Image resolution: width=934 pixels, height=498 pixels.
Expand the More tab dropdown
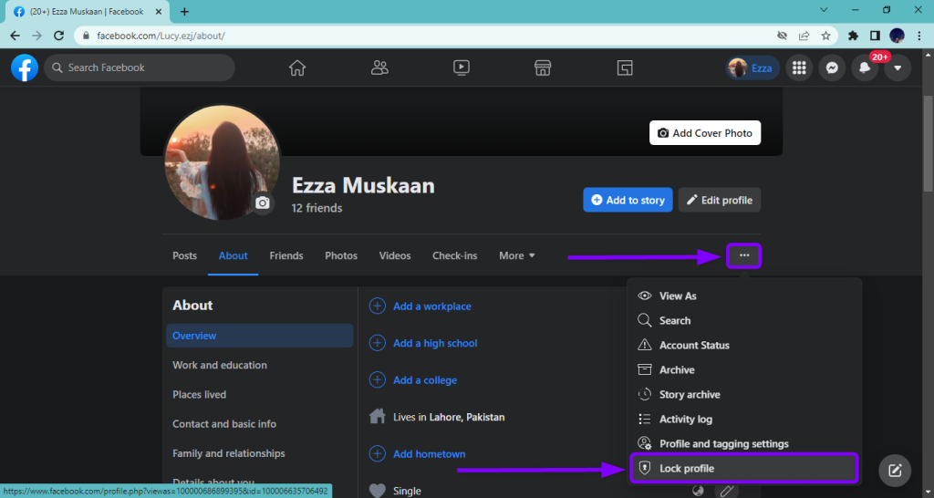pyautogui.click(x=517, y=255)
